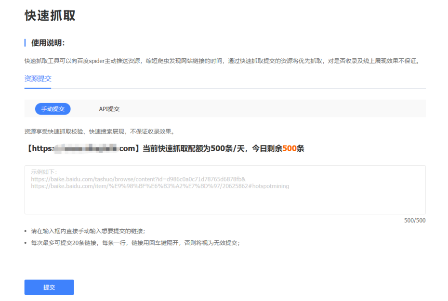Screen dimensions: 448x301
Task: Switch to the 资源提交 tab
Action: click(x=38, y=79)
